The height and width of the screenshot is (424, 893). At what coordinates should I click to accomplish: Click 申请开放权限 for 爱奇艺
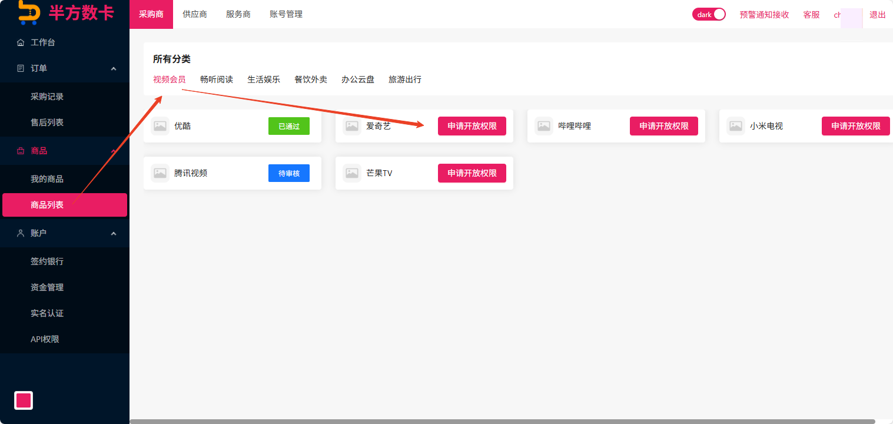[472, 126]
